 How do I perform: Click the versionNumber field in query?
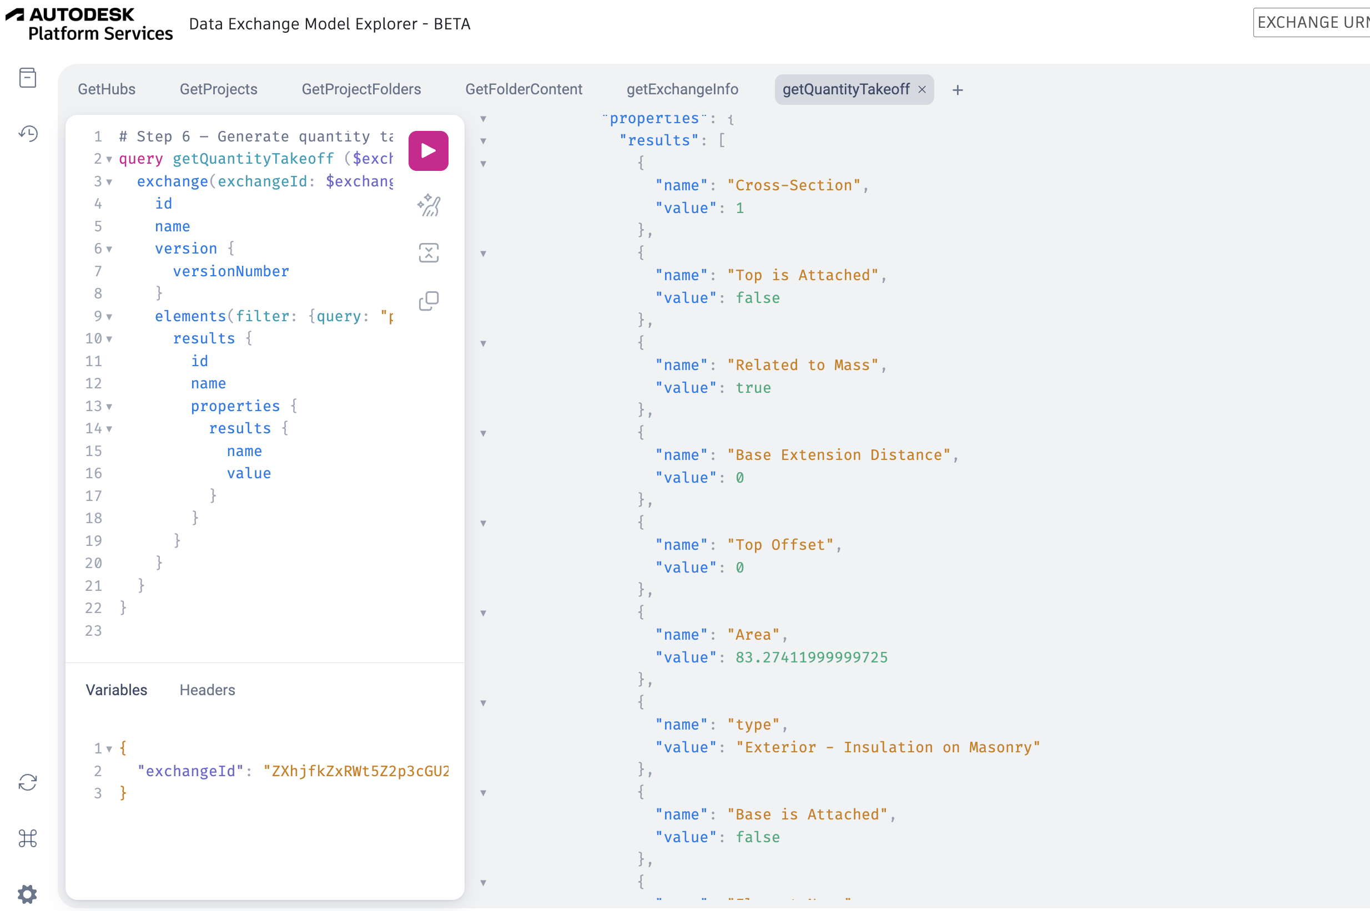[x=231, y=271]
